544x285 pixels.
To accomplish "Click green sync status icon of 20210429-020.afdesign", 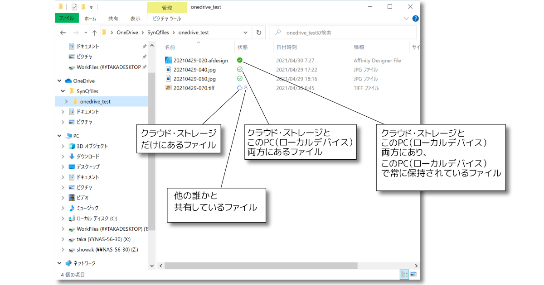I will (239, 60).
